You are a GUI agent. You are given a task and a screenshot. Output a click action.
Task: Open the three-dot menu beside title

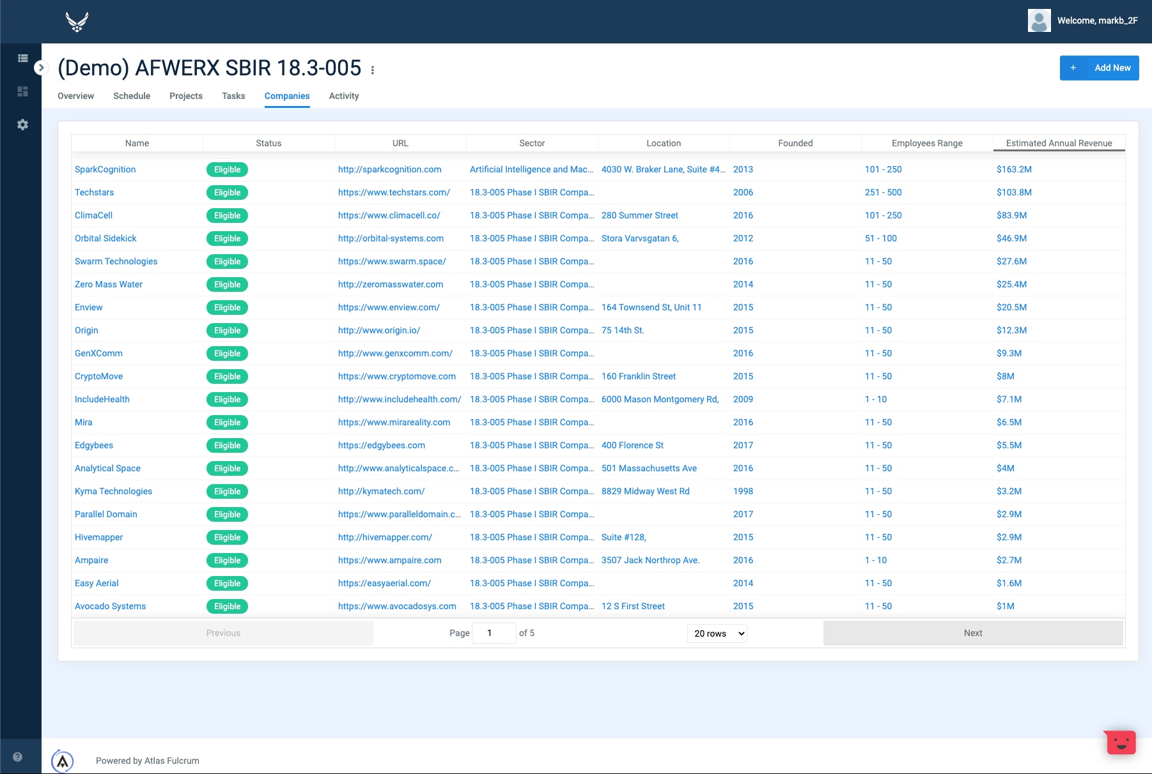pyautogui.click(x=373, y=70)
